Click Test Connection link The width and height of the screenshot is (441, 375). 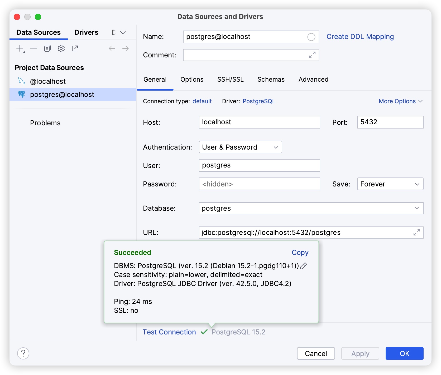tap(169, 332)
